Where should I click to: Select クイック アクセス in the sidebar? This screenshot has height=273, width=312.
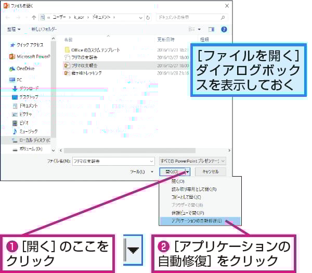[27, 45]
